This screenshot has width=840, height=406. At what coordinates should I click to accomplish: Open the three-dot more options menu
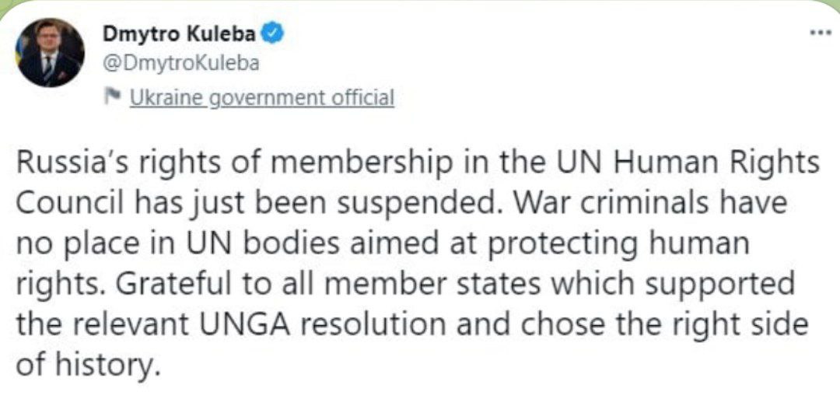pyautogui.click(x=820, y=33)
